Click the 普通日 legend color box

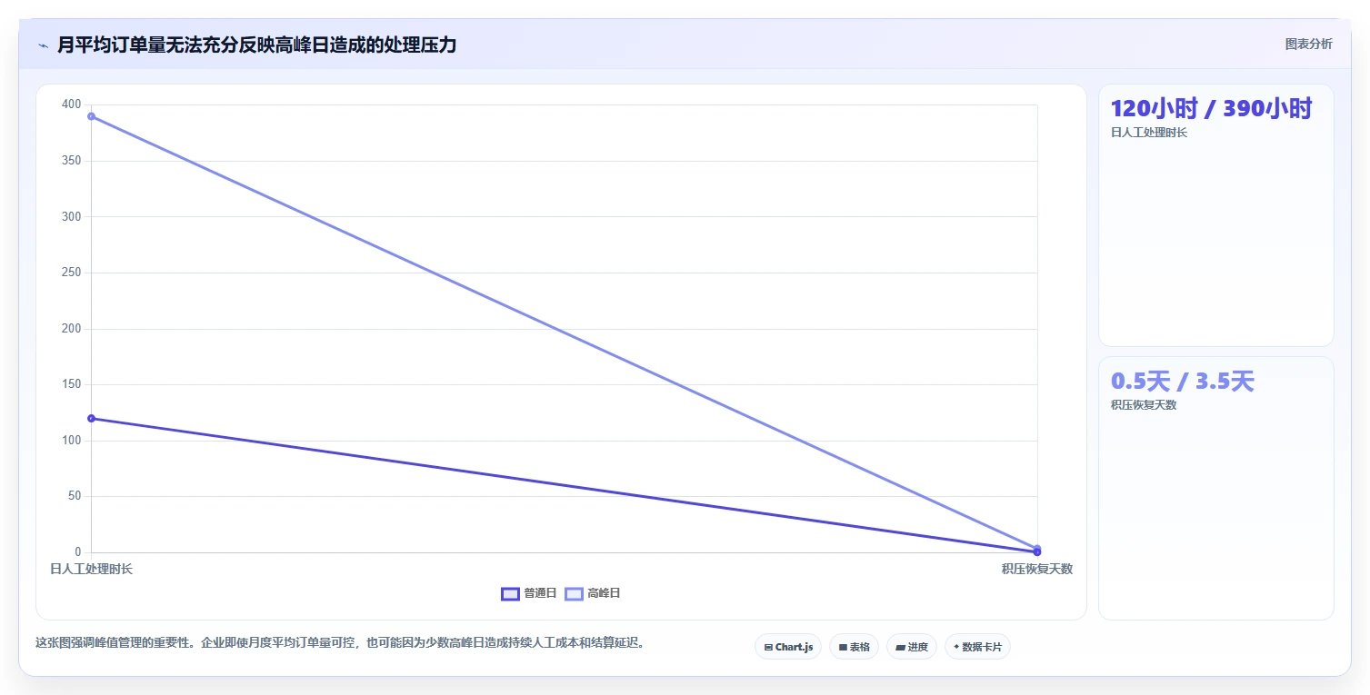[x=510, y=593]
